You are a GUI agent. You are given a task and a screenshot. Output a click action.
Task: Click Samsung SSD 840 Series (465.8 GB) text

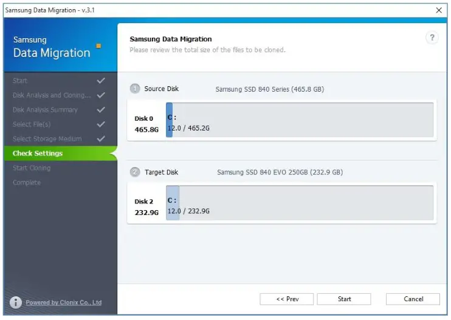click(x=269, y=89)
